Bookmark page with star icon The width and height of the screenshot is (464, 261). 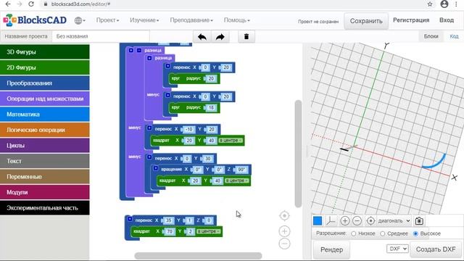coord(430,4)
